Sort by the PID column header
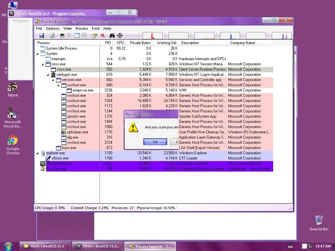 (106, 43)
